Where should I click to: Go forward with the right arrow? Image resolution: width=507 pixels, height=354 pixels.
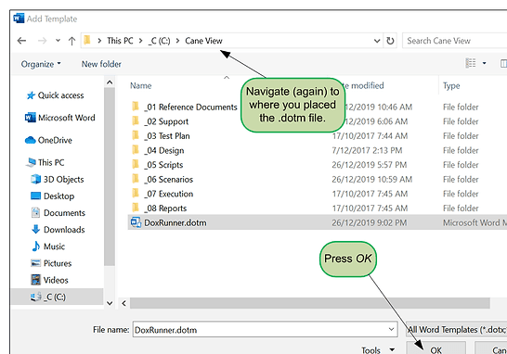[x=42, y=41]
